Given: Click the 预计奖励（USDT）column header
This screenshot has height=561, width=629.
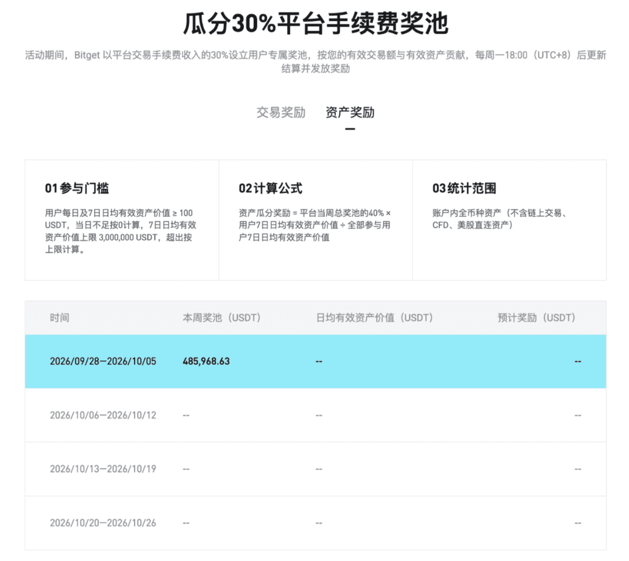Looking at the screenshot, I should click(537, 318).
